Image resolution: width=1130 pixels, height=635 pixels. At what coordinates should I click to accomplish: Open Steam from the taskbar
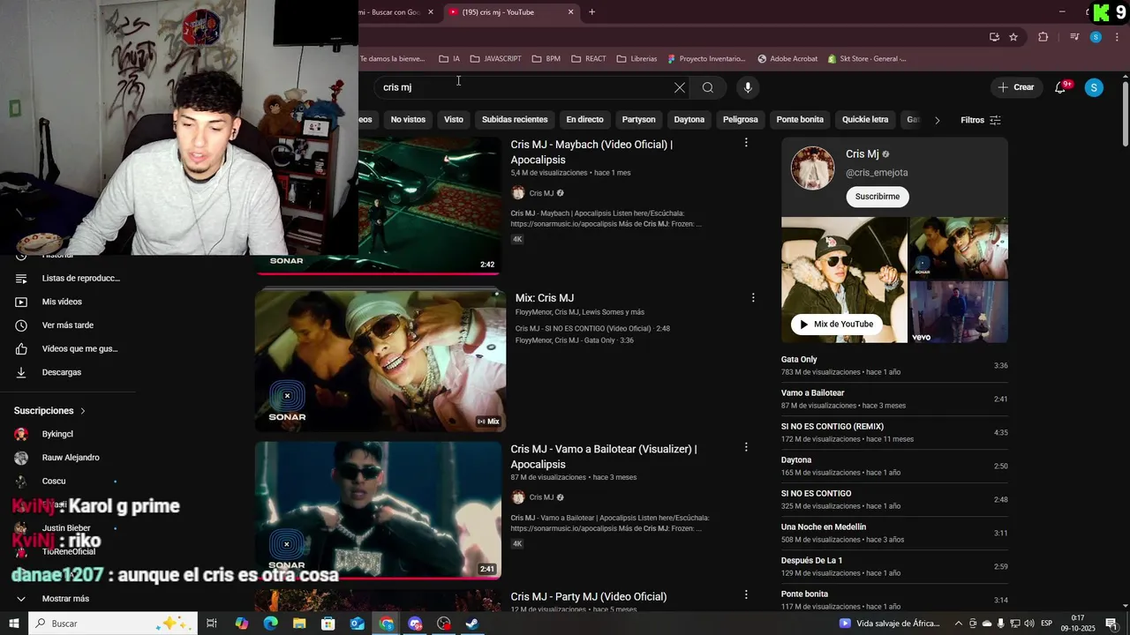(472, 624)
